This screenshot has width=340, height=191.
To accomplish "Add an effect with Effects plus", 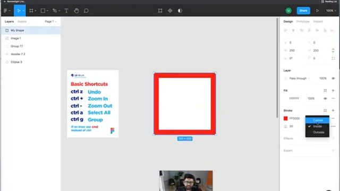I will (333, 138).
